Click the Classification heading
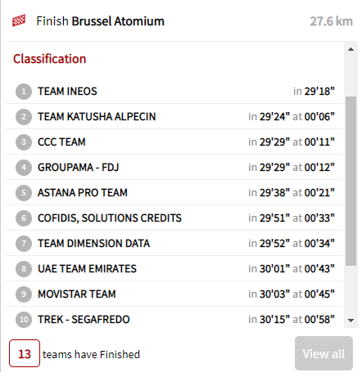Viewport: 362px width, 377px height. [x=50, y=59]
